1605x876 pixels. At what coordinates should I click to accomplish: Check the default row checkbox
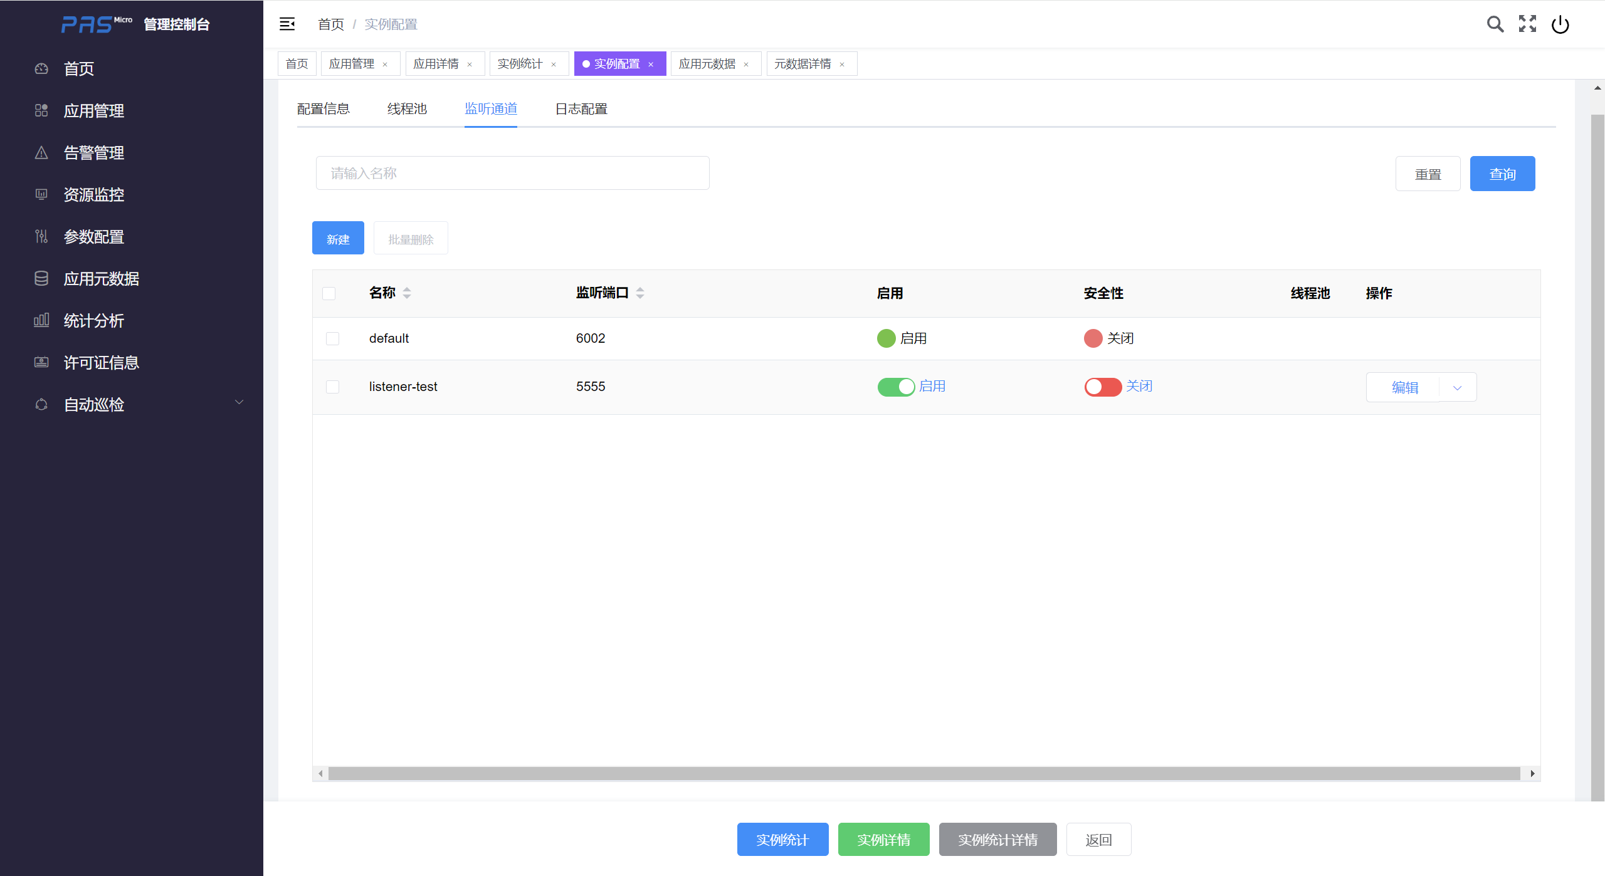point(332,338)
